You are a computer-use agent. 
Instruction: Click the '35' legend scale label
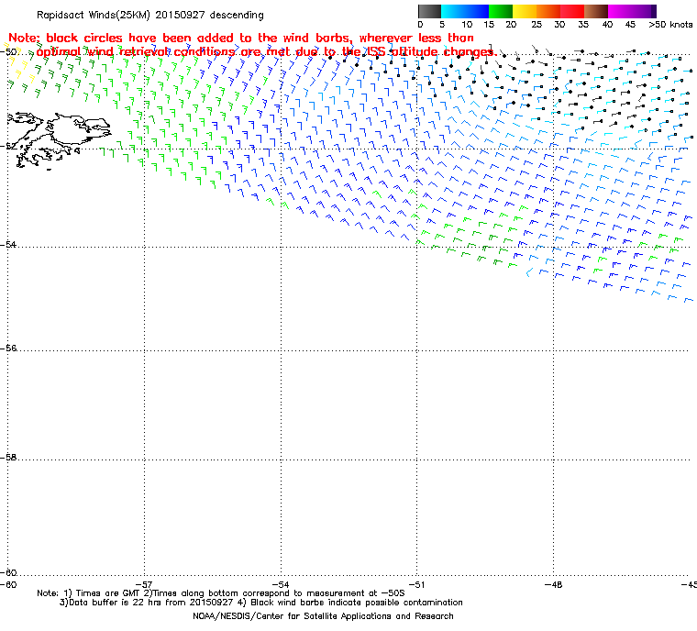583,25
